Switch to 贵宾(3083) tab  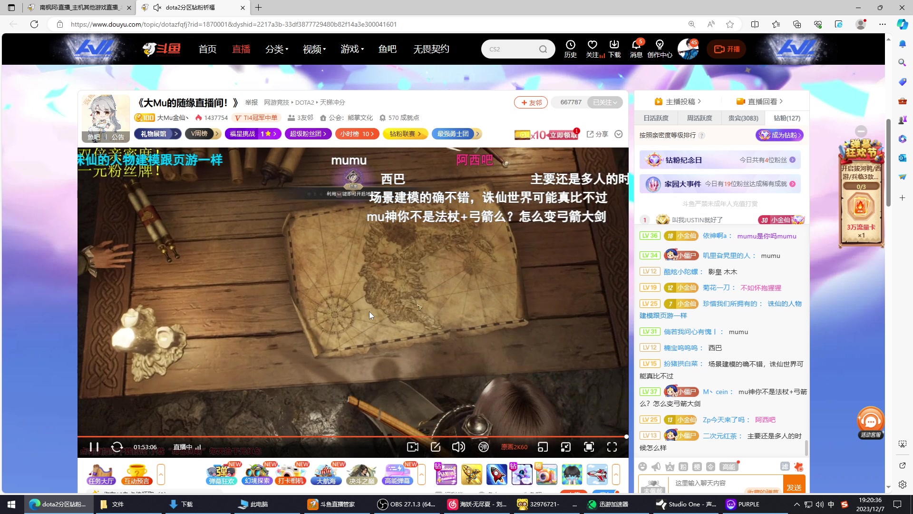(743, 118)
